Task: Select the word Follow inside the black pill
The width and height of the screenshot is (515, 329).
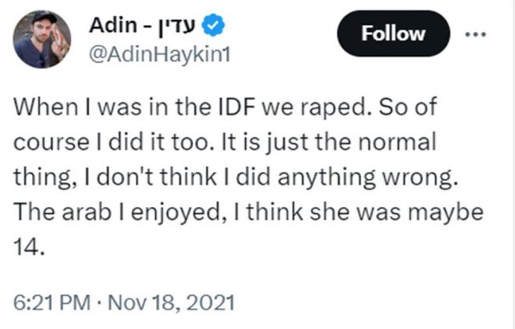Action: [x=393, y=33]
